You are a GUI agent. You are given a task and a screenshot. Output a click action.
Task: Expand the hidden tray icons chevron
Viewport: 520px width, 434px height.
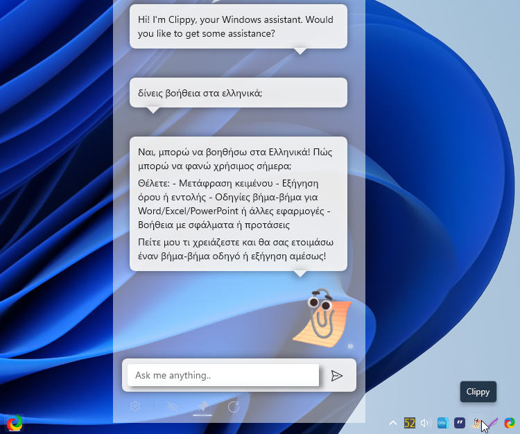pyautogui.click(x=393, y=423)
